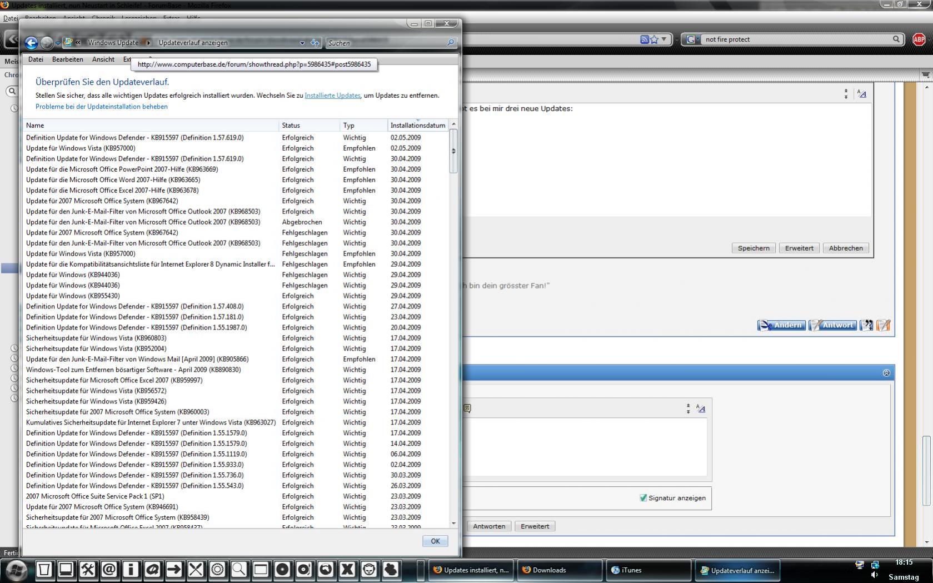
Task: Click editor size stepper in lower reply editor
Action: pos(688,408)
